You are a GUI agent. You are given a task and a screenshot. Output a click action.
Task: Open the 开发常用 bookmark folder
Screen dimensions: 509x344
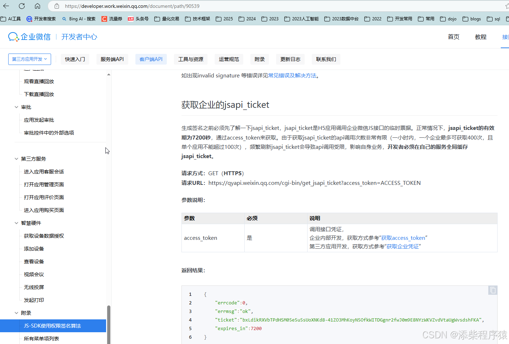pos(400,19)
